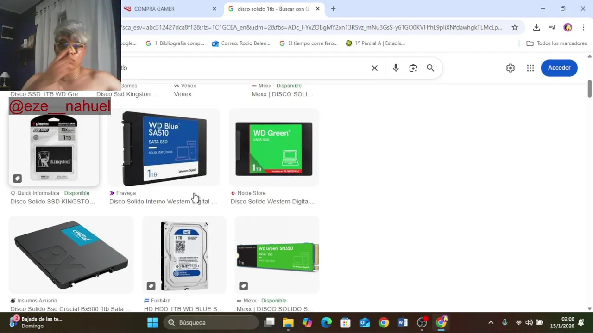Click the Acceder sign-in button
This screenshot has height=333, width=593.
(x=559, y=68)
